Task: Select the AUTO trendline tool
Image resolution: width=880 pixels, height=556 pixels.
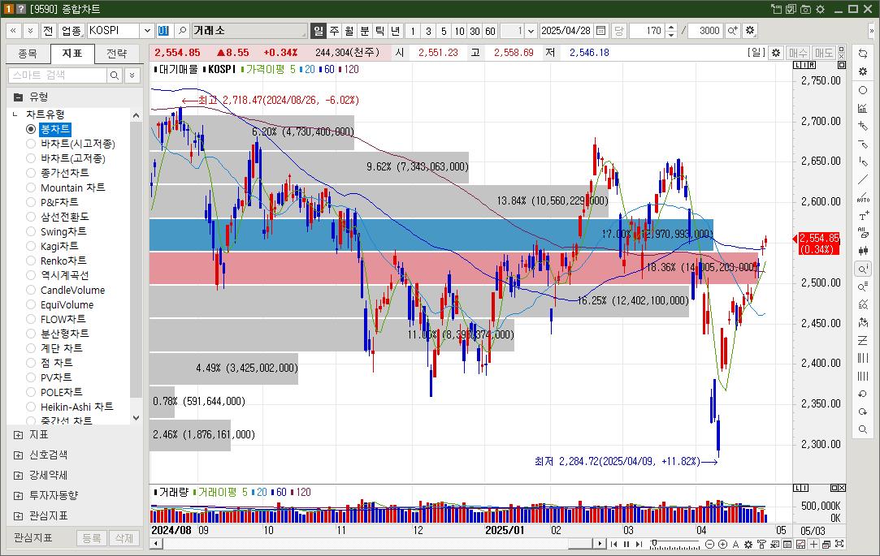Action: click(x=863, y=198)
